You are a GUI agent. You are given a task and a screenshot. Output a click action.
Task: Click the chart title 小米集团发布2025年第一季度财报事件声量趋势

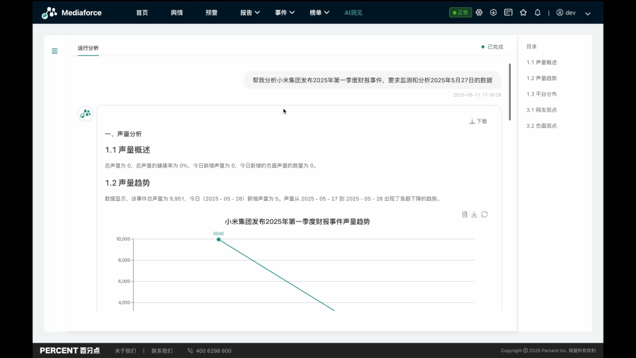[x=297, y=221]
